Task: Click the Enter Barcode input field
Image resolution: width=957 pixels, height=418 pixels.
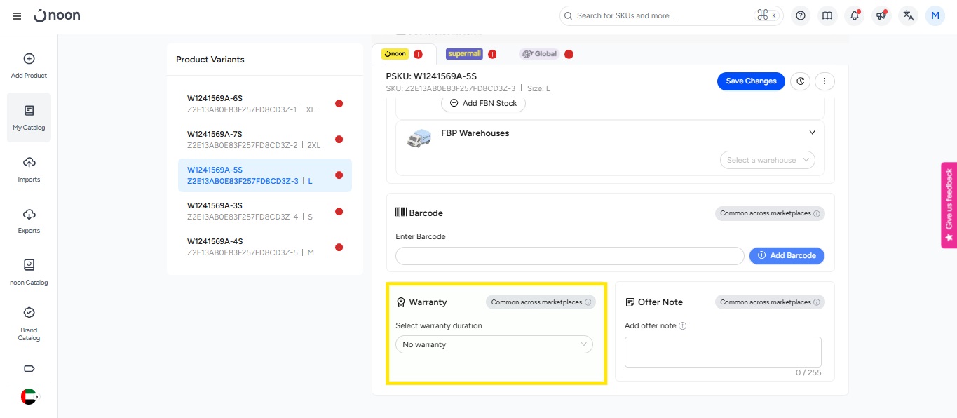Action: coord(569,256)
